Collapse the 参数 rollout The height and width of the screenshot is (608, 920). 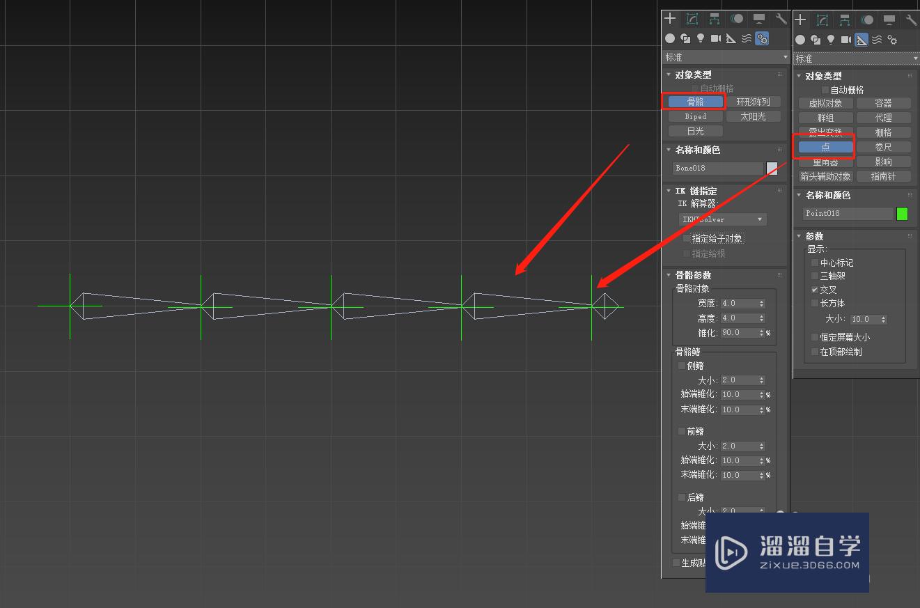click(x=800, y=236)
